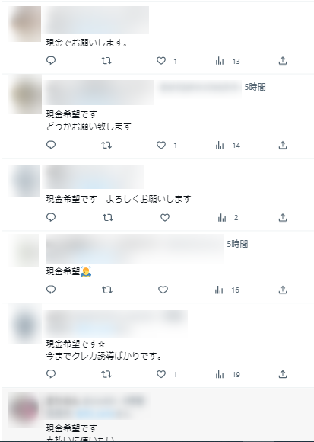Viewport: 314px width, 442px height.
Task: Reply to the 現金希望 emoji tweet
Action: point(51,290)
